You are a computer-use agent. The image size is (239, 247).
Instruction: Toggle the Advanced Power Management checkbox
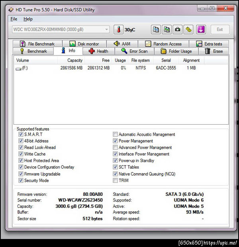tap(115, 147)
